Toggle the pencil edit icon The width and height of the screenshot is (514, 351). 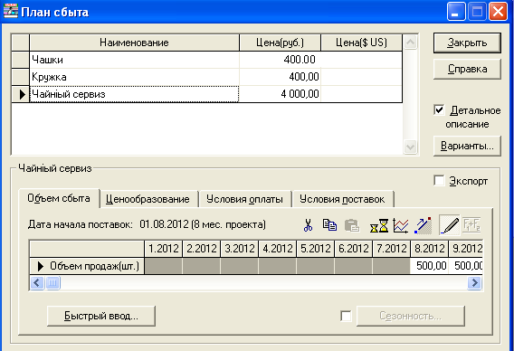(449, 225)
